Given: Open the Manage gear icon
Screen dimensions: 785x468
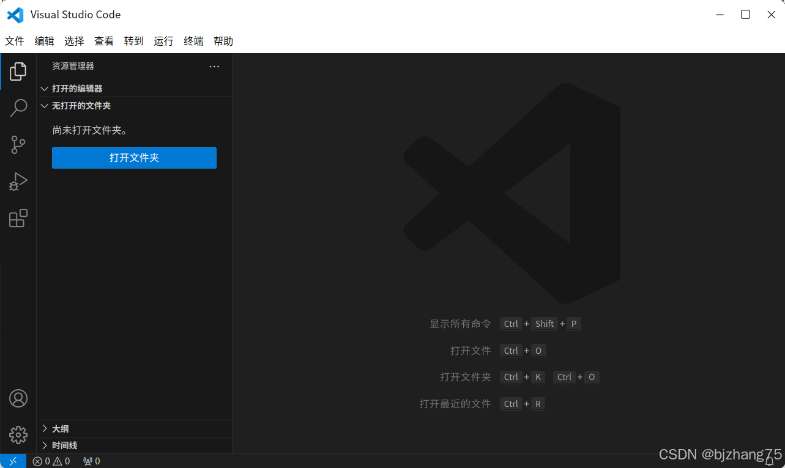Looking at the screenshot, I should [18, 435].
